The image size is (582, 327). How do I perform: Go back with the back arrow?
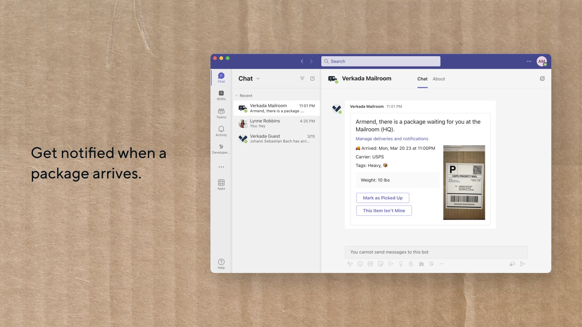pyautogui.click(x=302, y=61)
